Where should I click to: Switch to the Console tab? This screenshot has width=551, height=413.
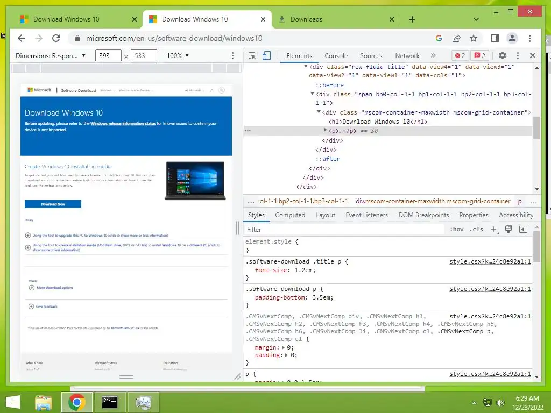coord(336,55)
